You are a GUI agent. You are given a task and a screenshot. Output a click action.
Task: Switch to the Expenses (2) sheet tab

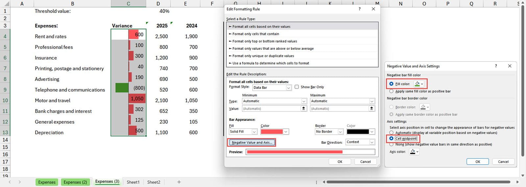point(75,182)
